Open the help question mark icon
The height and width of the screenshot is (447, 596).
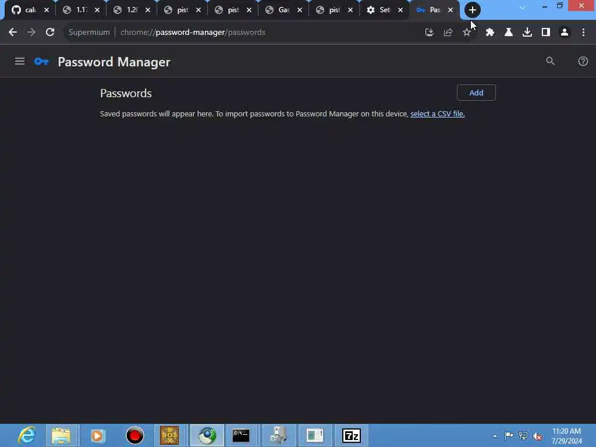583,61
